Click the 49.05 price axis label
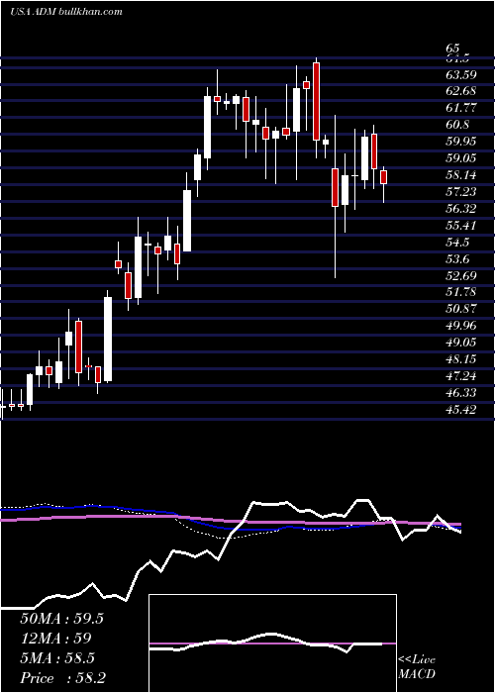Viewport: 495px width, 693px height. coord(461,343)
